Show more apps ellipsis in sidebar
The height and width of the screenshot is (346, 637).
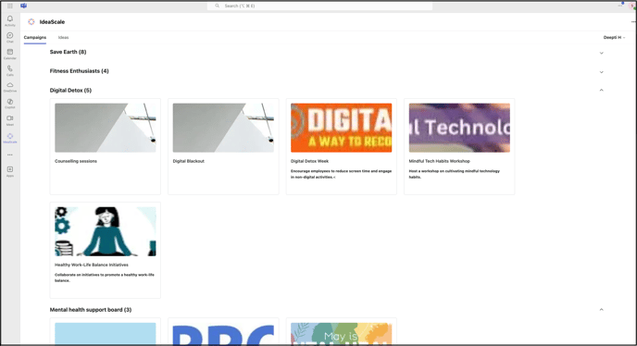tap(10, 154)
